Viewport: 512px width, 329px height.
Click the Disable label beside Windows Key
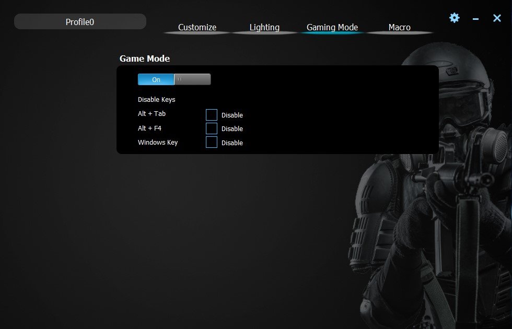(232, 143)
